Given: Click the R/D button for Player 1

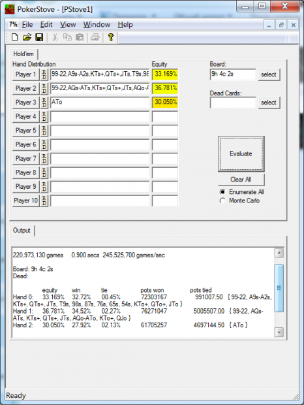Looking at the screenshot, I should tap(44, 74).
